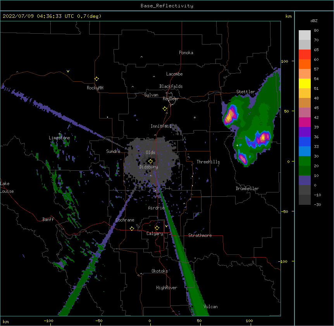This screenshot has height=326, width=334.
Task: Pick the slate 0-10 dBZ legend swatch
Action: (305, 180)
